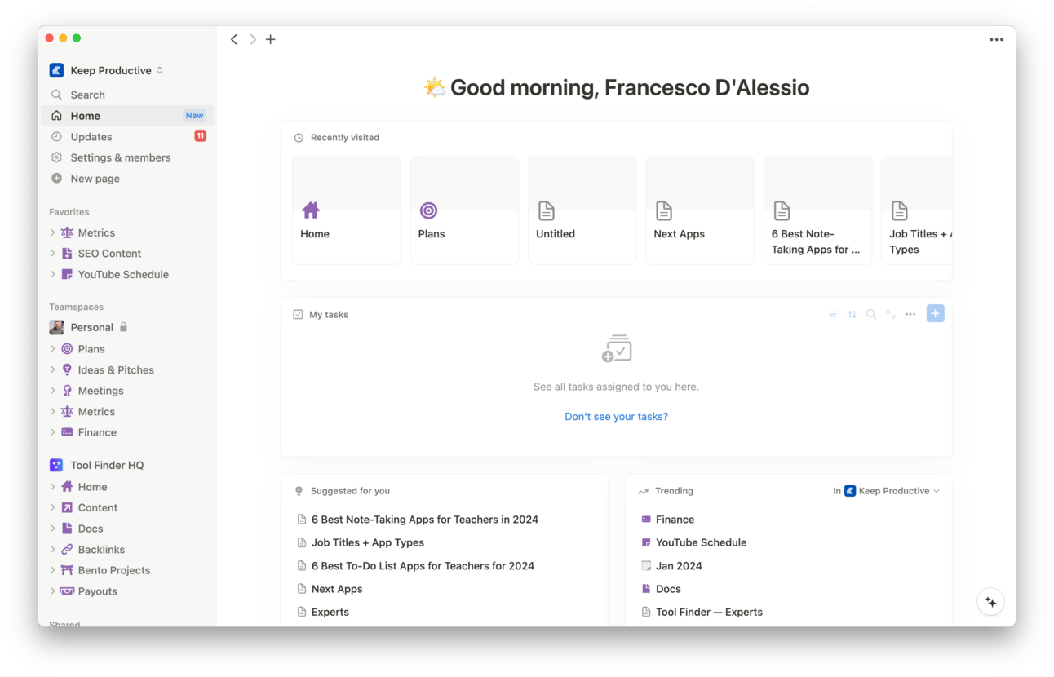The image size is (1054, 677).
Task: Open the three-dot menu at top right
Action: [996, 39]
